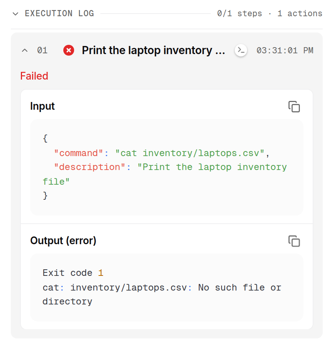Click the 'No such file or directory' message
332x340 pixels.
(162, 294)
